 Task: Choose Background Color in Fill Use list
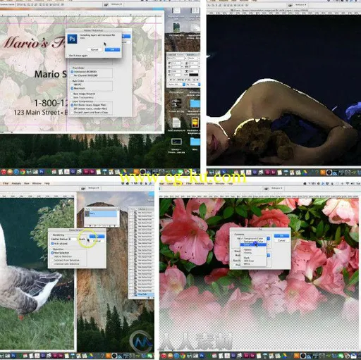tap(253, 242)
